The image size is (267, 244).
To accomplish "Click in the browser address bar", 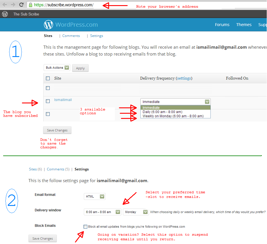I will pyautogui.click(x=144, y=5).
